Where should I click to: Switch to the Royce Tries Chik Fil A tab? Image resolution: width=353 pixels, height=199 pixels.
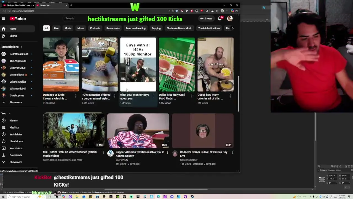(x=18, y=5)
